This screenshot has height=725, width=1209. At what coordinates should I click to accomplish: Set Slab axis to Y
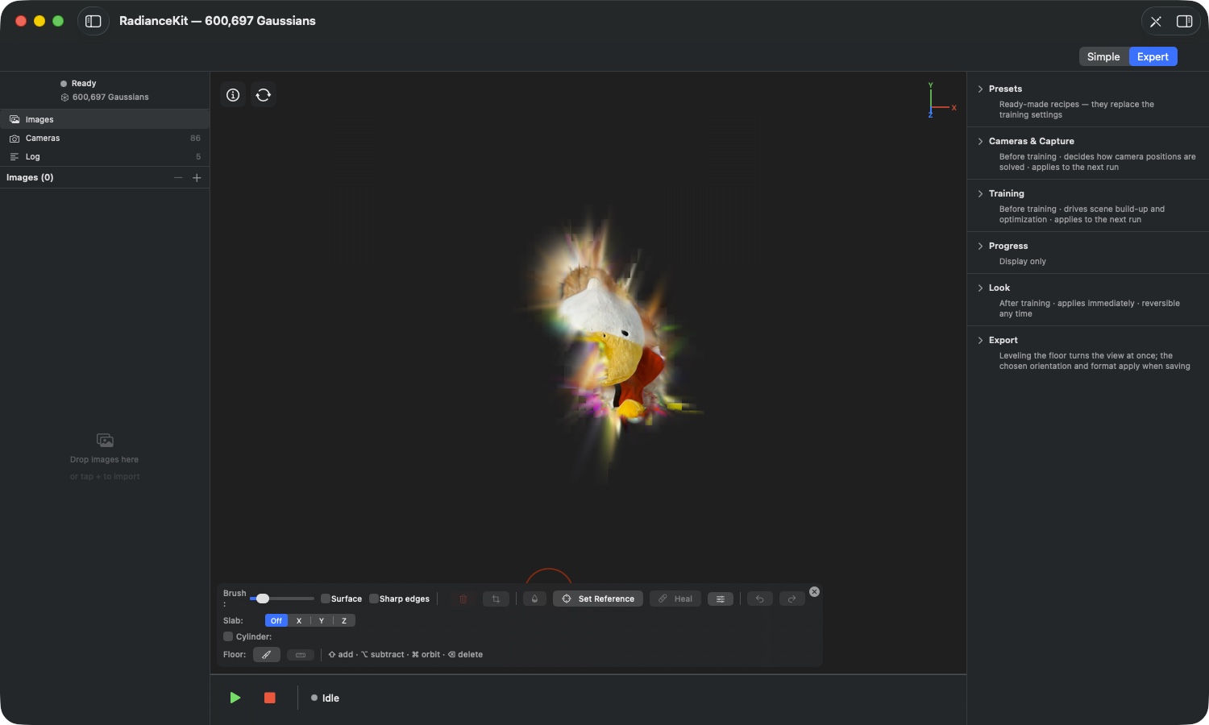pyautogui.click(x=322, y=621)
